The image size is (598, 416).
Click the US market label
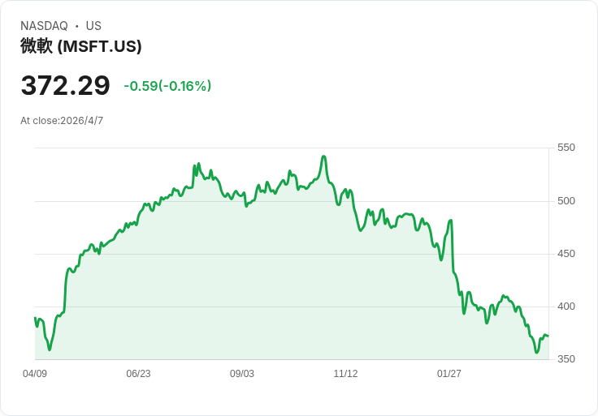[93, 26]
